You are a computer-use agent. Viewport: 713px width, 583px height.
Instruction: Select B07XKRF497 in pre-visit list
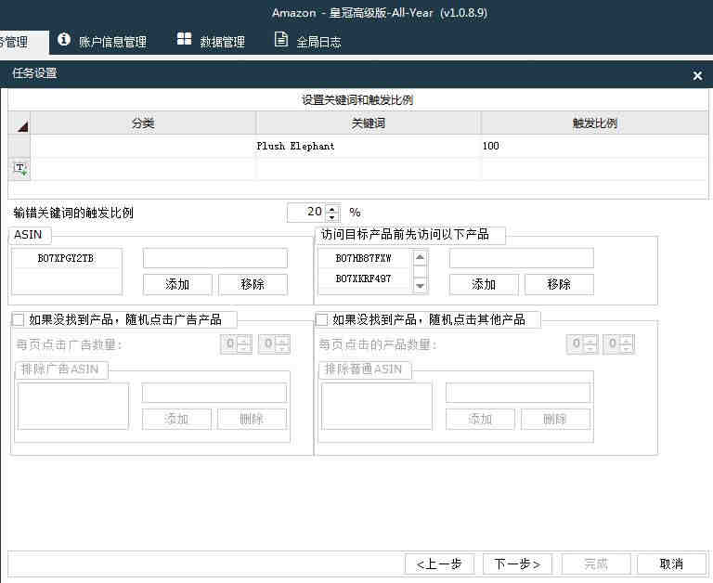click(363, 279)
